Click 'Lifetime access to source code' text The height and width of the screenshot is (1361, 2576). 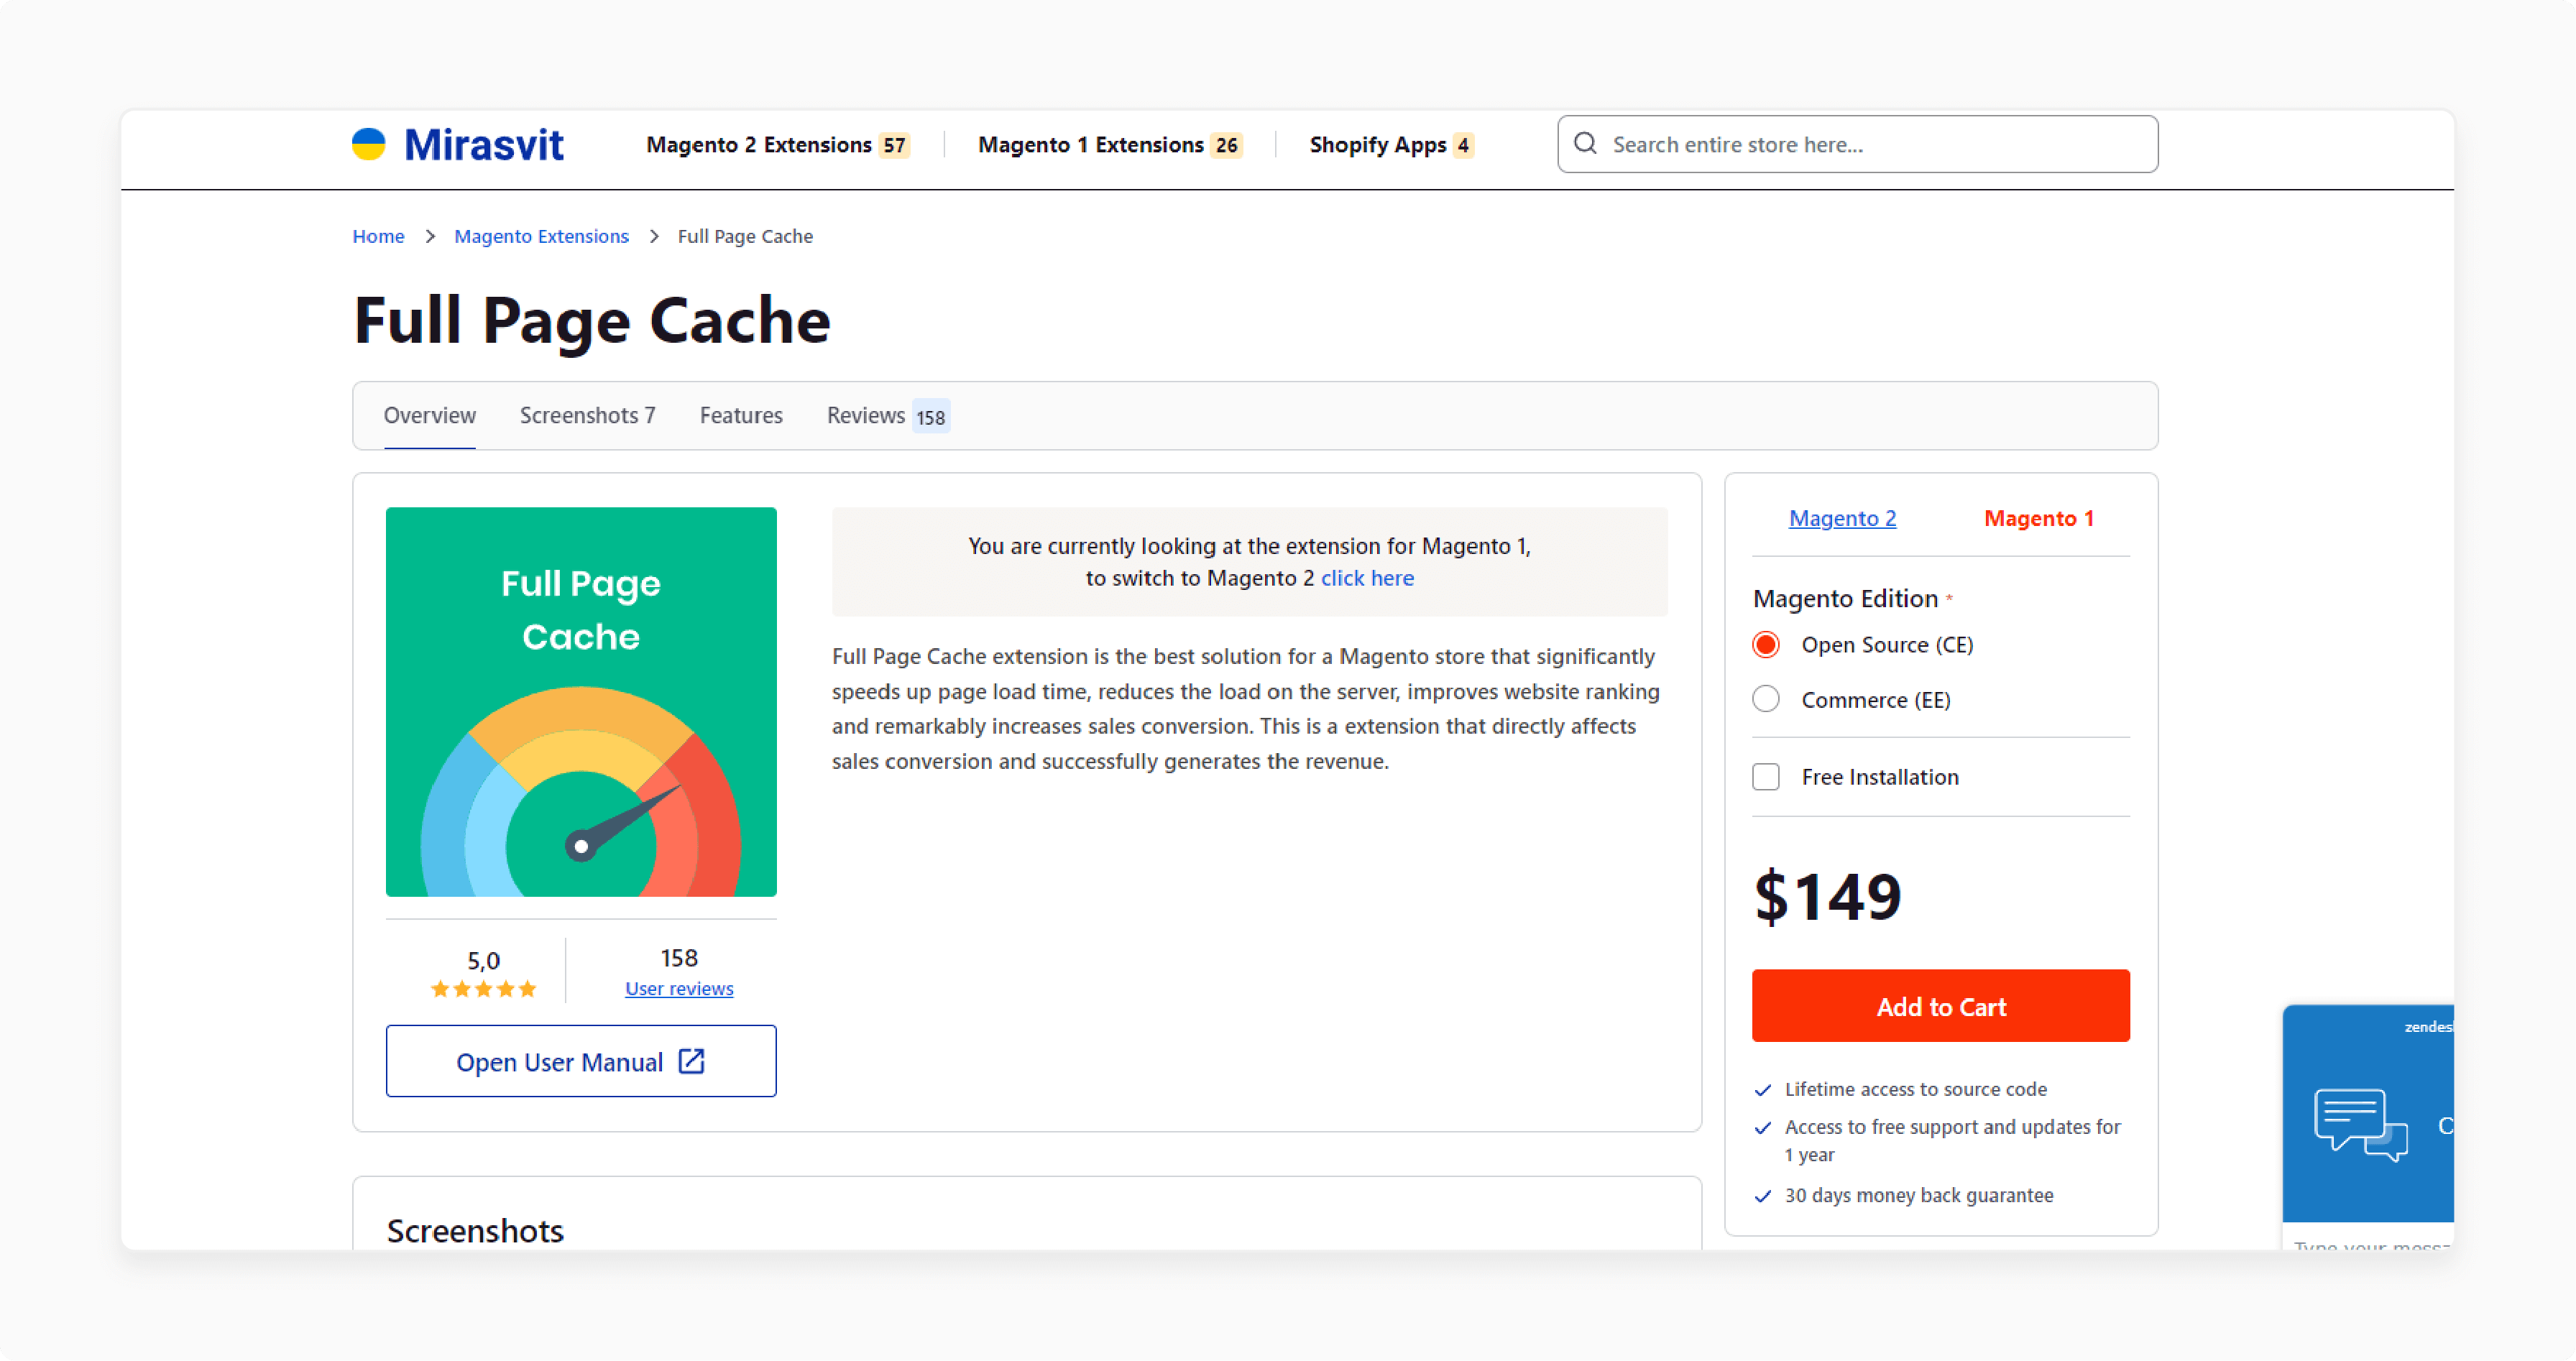(x=1915, y=1089)
